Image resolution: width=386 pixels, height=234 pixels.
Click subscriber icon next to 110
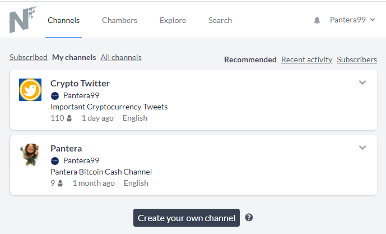(69, 118)
